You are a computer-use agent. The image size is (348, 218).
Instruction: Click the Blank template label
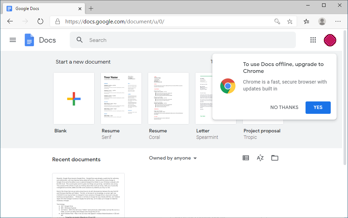(60, 131)
